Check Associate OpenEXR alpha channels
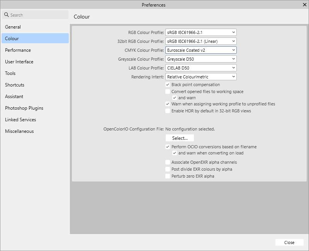Image resolution: width=309 pixels, height=251 pixels. (x=168, y=163)
